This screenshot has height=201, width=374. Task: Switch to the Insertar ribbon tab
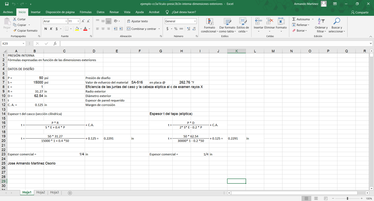click(x=36, y=12)
